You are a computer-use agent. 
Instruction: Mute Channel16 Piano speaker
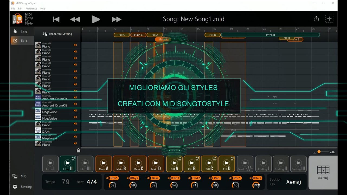coord(75,143)
